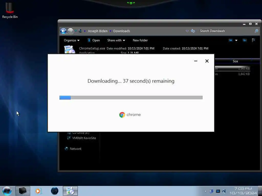262x196 pixels.
Task: Expand the chevron before Joseph Biden breadcrumb
Action: pyautogui.click(x=85, y=31)
